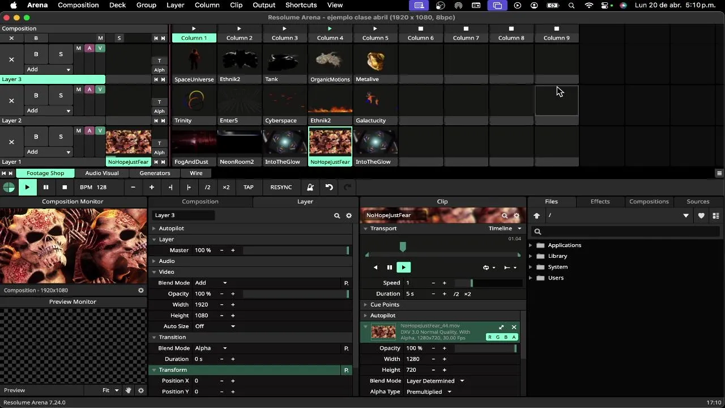Select the Audio Visual deck tab
Image resolution: width=725 pixels, height=408 pixels.
tap(102, 173)
